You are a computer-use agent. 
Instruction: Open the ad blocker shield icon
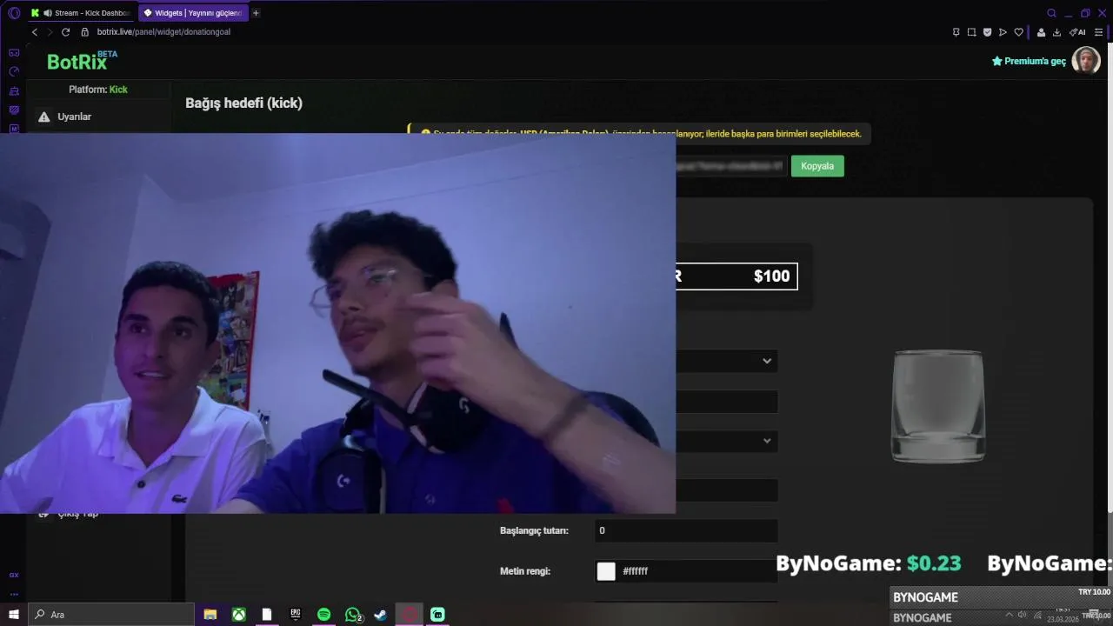(987, 32)
